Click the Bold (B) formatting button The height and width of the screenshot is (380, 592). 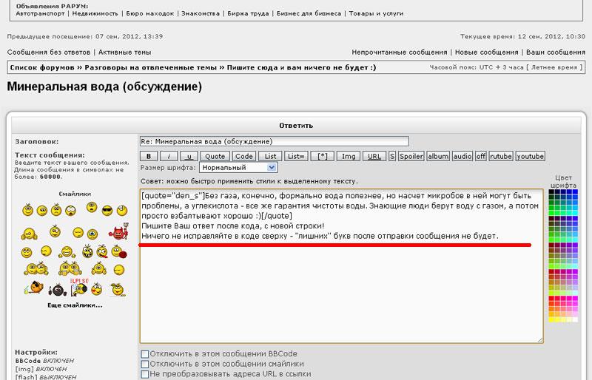[x=149, y=156]
